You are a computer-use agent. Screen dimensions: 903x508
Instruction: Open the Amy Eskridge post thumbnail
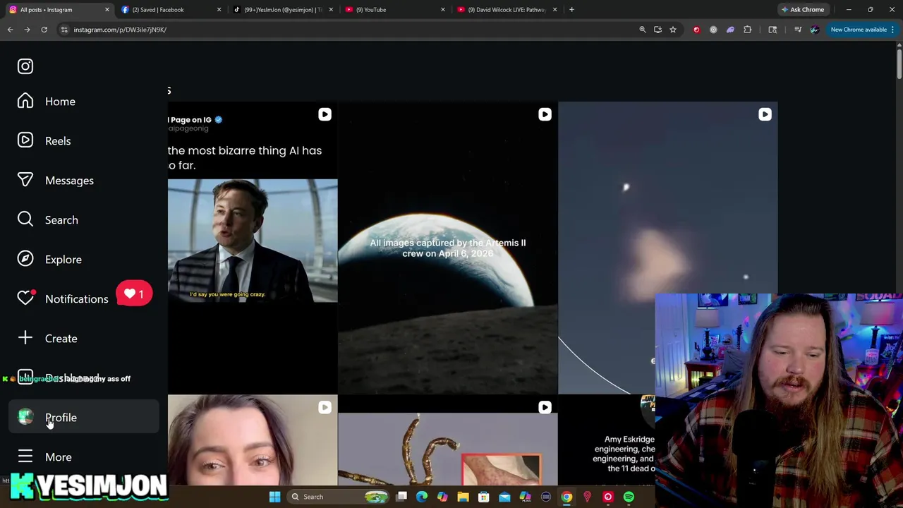607,440
